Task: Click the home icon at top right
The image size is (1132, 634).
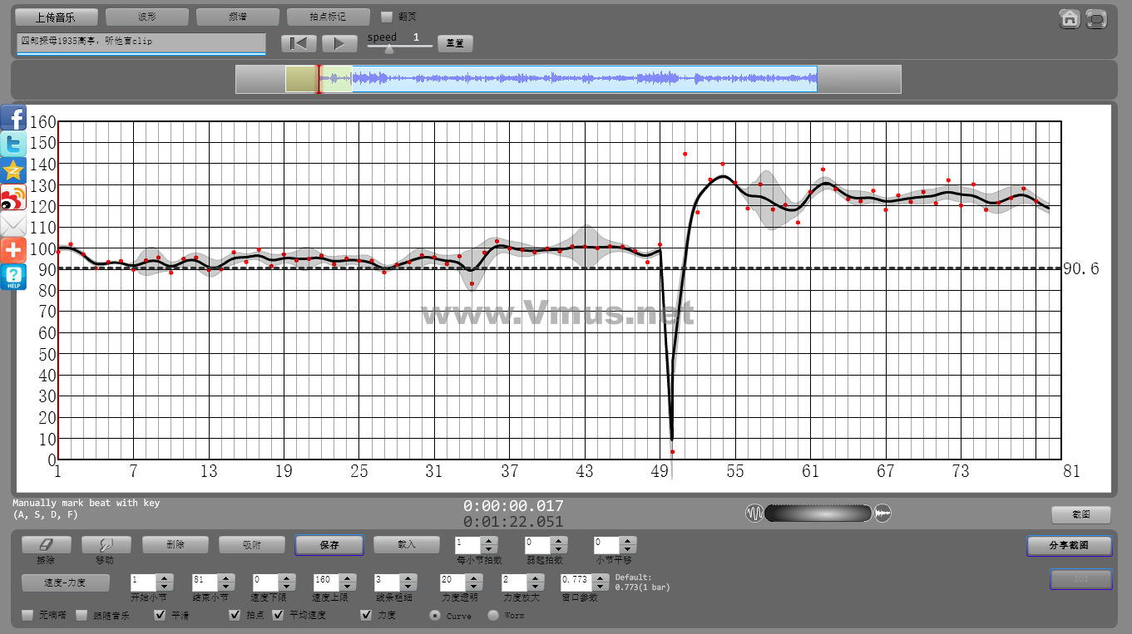Action: coord(1070,18)
